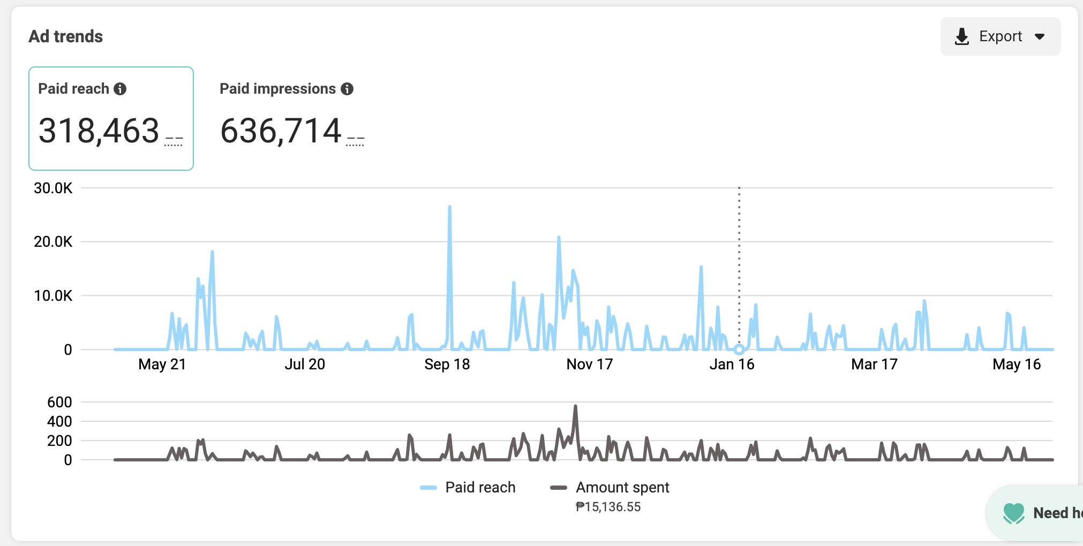
Task: Click the Jul 20 axis label
Action: [305, 365]
